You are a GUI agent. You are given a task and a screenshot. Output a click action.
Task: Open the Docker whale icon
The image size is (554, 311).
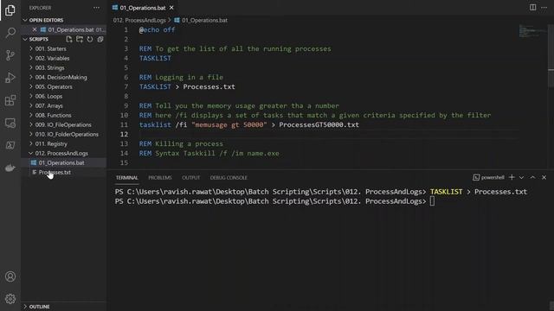[x=10, y=168]
